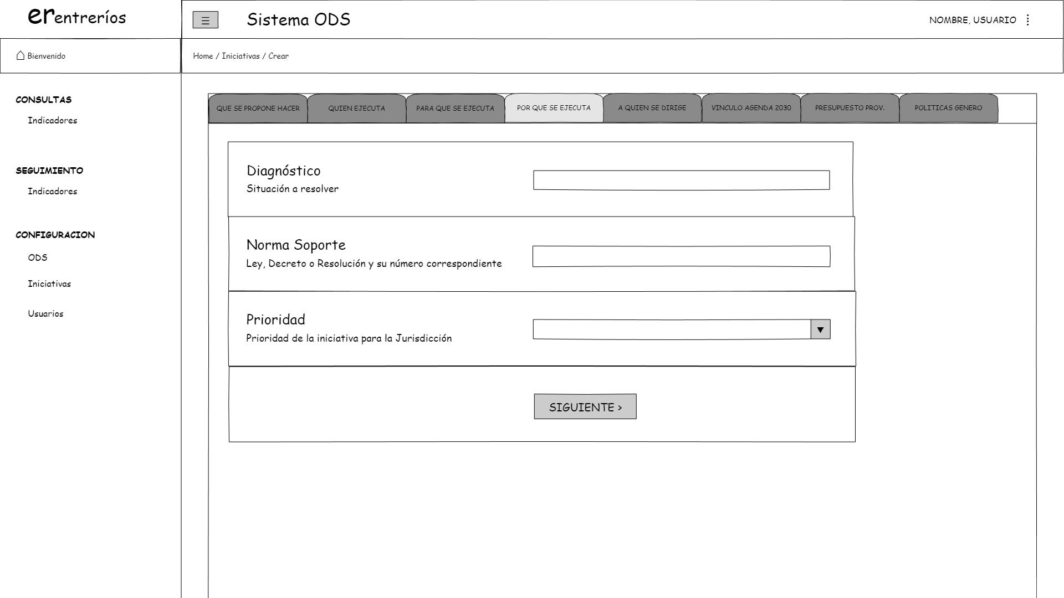Open the vertical three-dot user menu
The height and width of the screenshot is (598, 1064).
(x=1027, y=20)
